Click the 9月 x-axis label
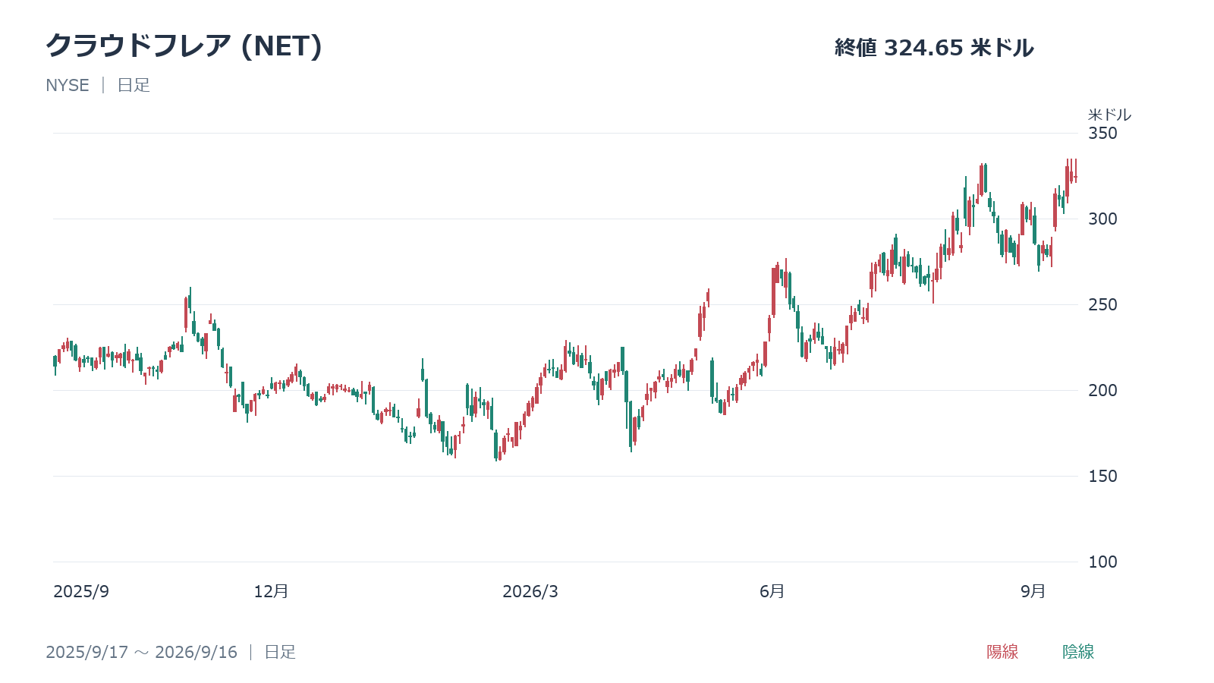1214x683 pixels. [x=1033, y=591]
